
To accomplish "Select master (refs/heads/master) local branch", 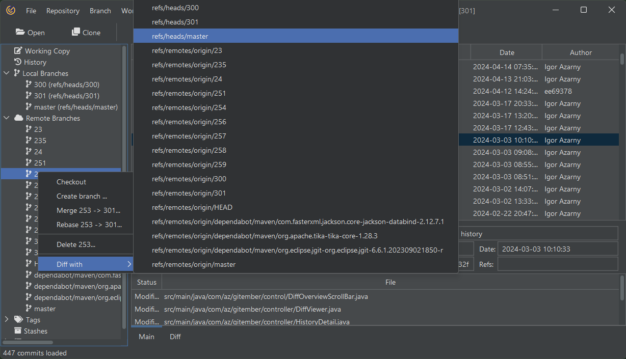I will (75, 107).
